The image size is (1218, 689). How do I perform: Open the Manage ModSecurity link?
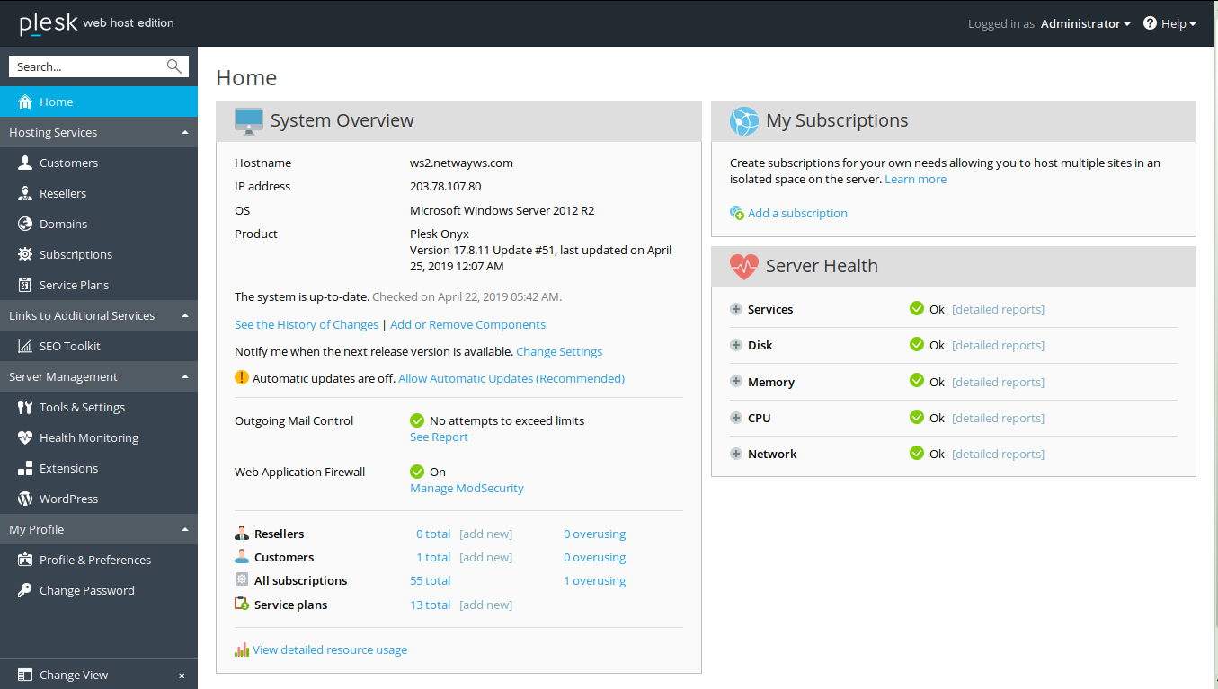(x=467, y=488)
